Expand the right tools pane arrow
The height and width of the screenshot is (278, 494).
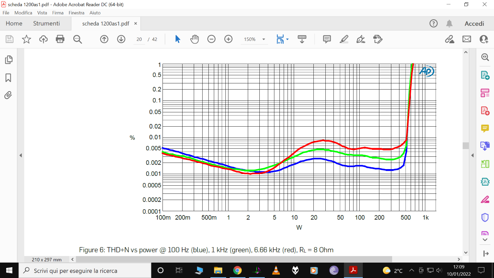[472, 155]
